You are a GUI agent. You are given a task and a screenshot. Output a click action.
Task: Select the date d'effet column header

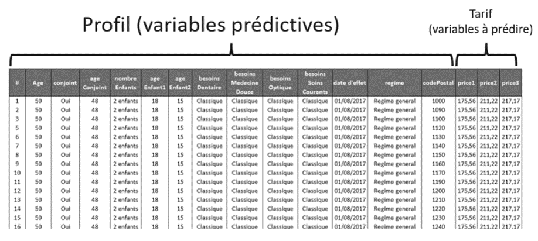pyautogui.click(x=350, y=83)
